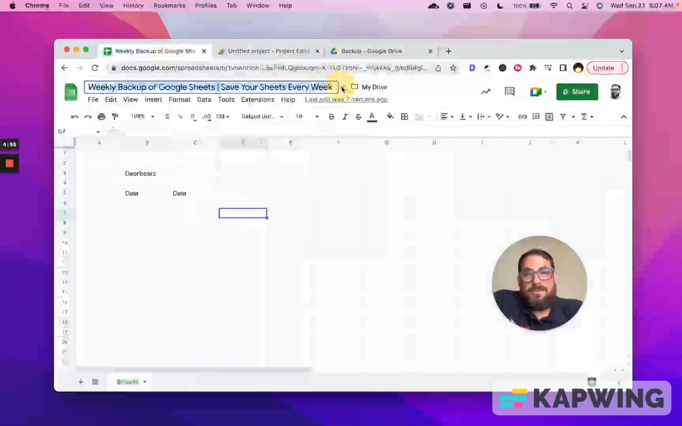Screen dimensions: 682x426
Task: Reload the page in Chrome
Action: (x=95, y=68)
